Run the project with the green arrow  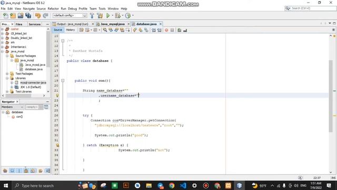pos(108,15)
